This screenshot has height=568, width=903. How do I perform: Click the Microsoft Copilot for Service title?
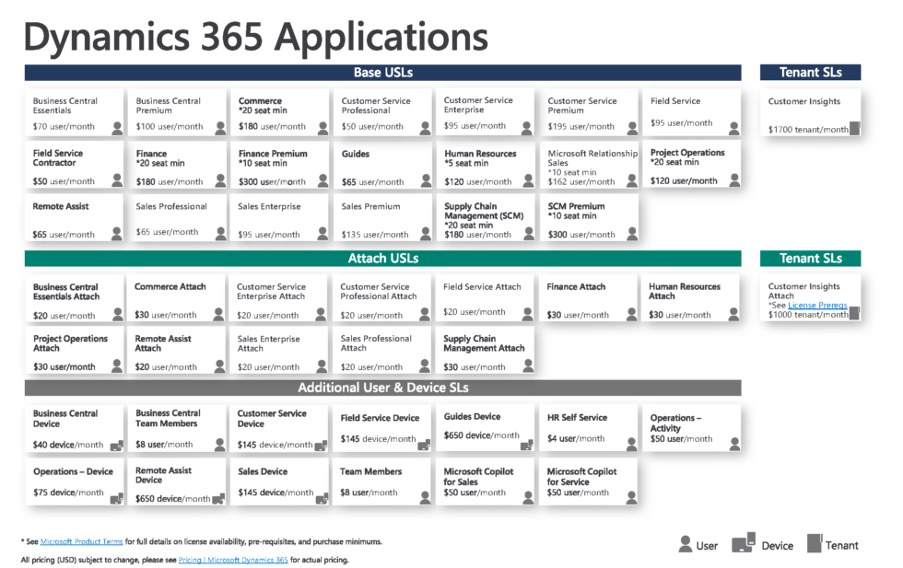[581, 477]
